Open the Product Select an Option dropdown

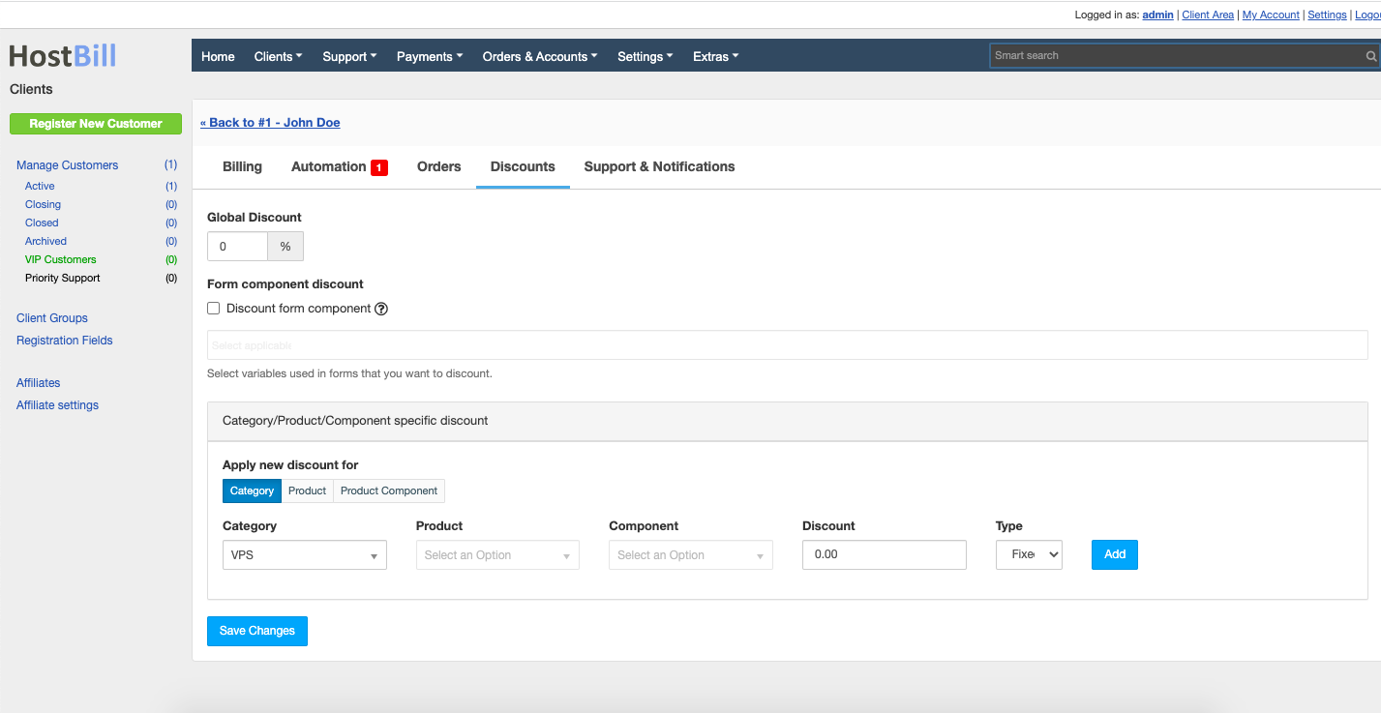click(496, 554)
